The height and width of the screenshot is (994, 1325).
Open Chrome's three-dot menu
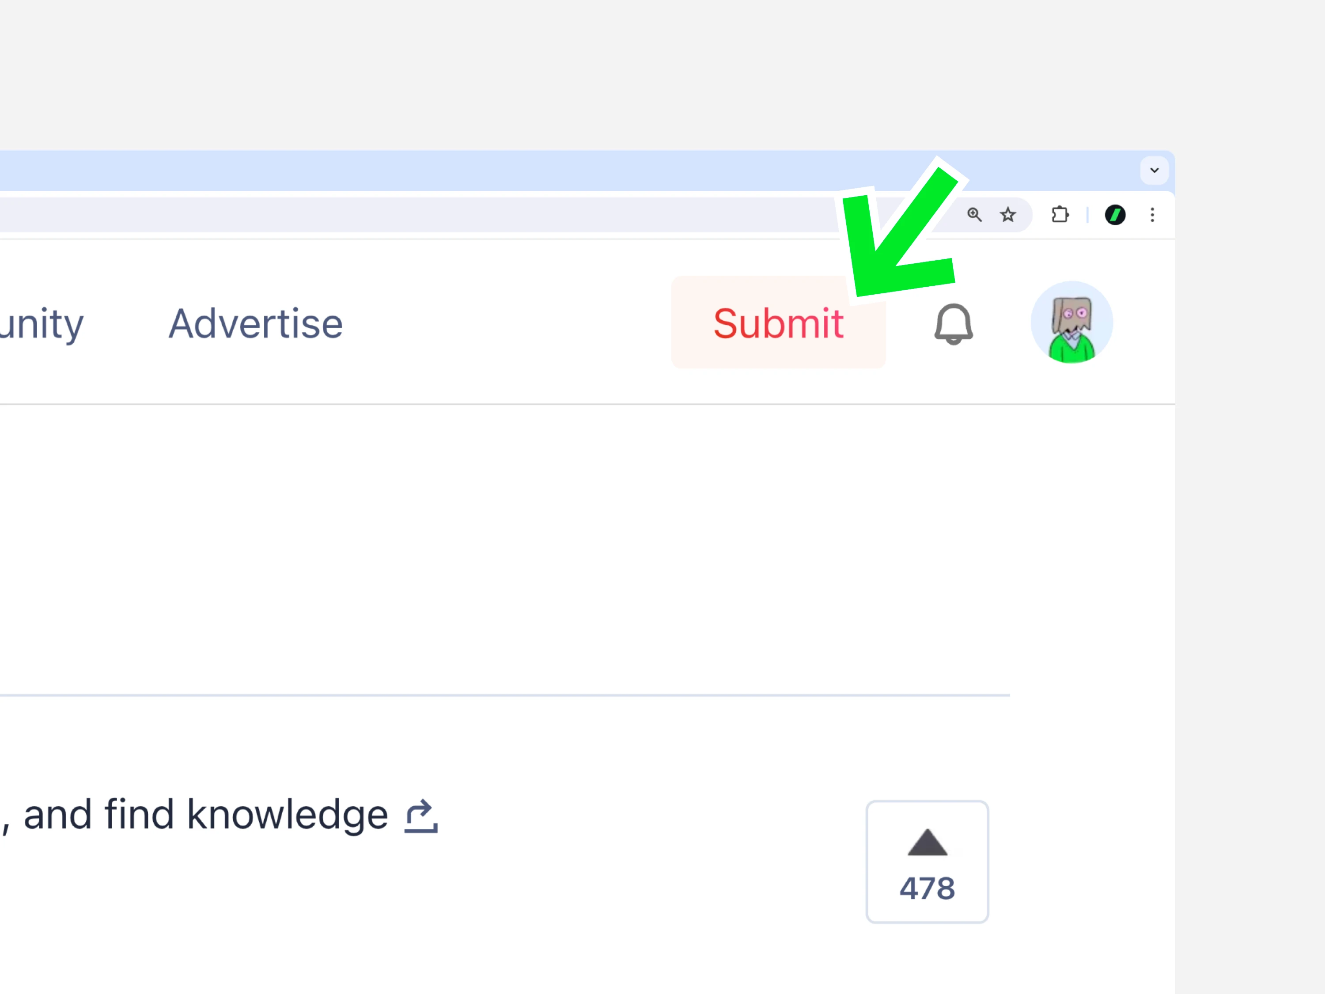click(x=1152, y=215)
